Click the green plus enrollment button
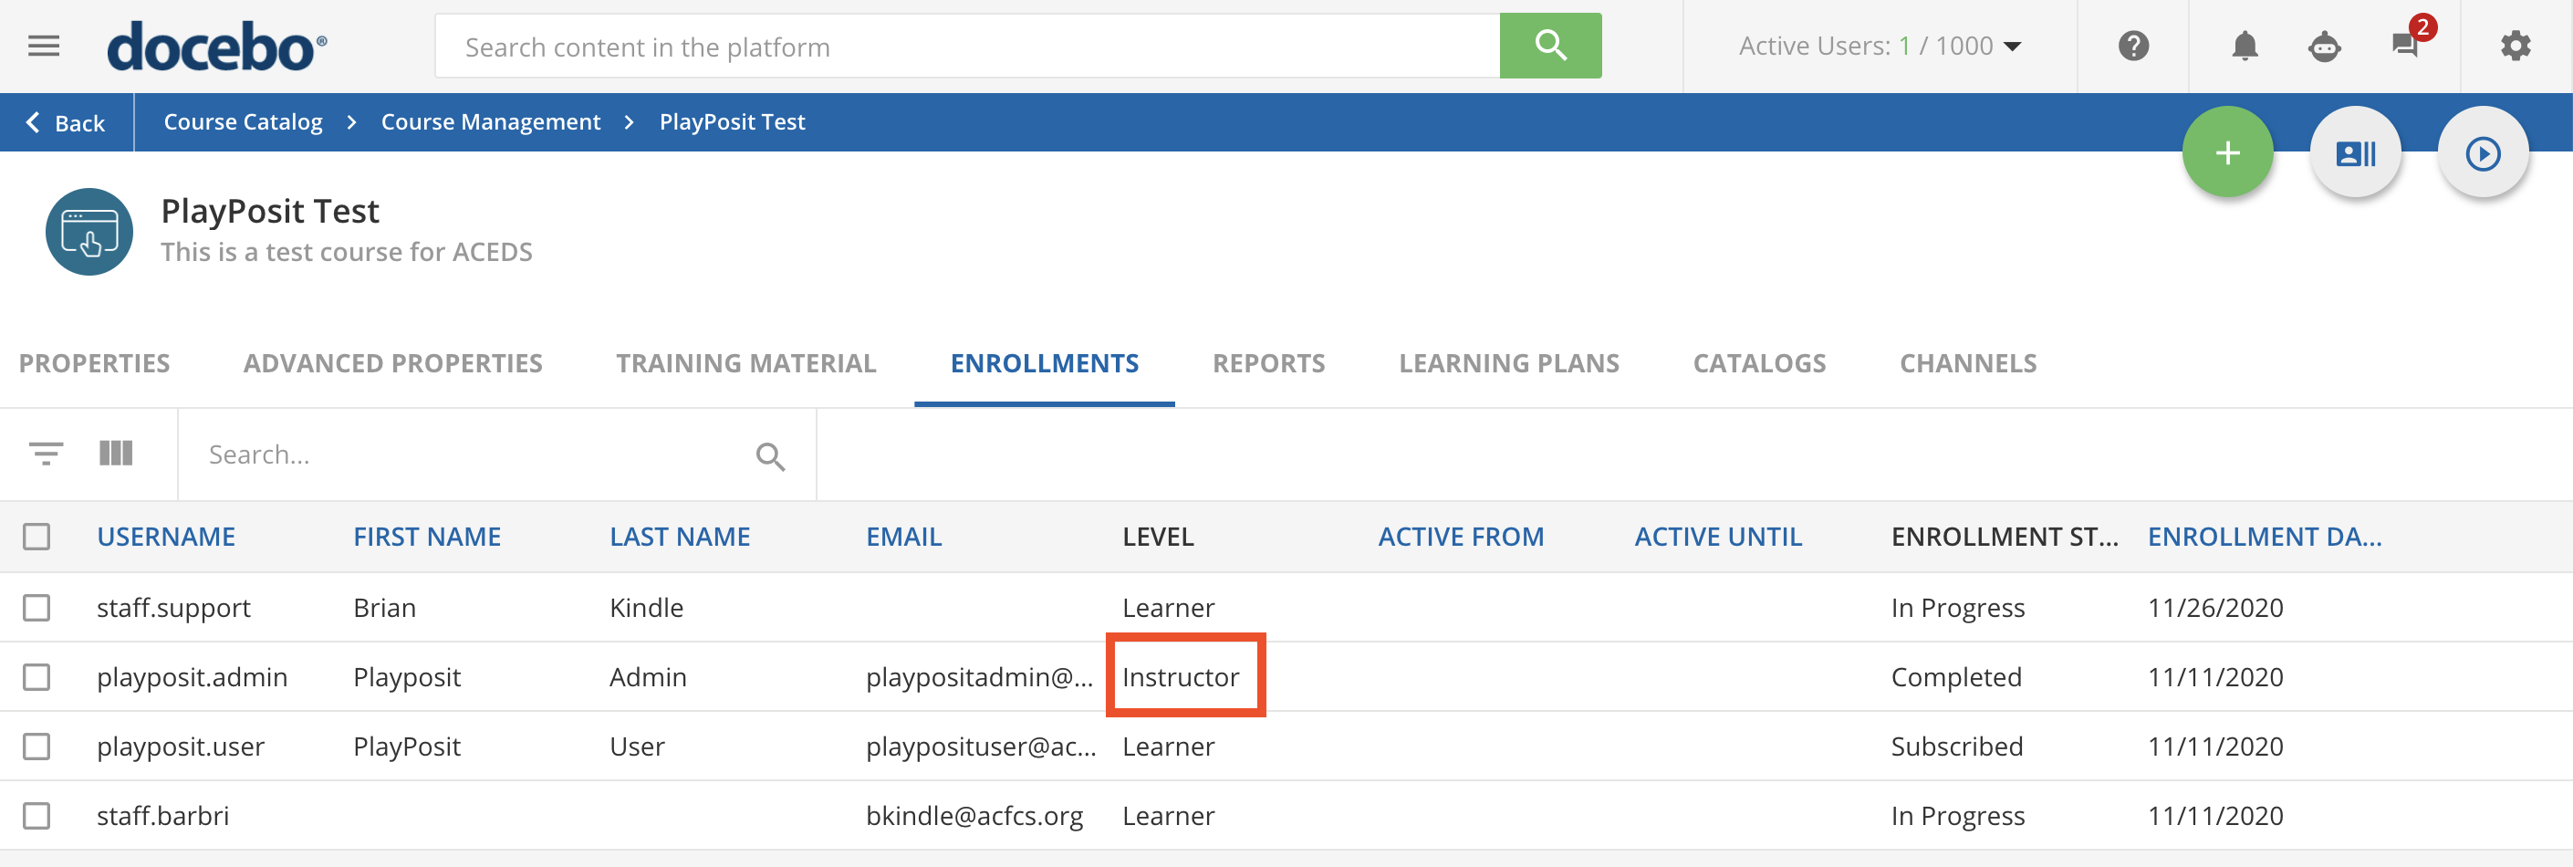The width and height of the screenshot is (2573, 867). pos(2228,151)
